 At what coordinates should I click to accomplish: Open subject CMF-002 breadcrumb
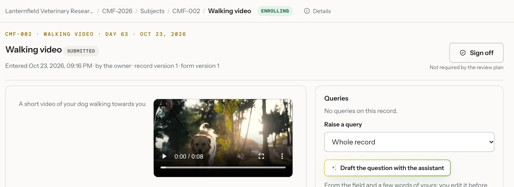coord(186,11)
